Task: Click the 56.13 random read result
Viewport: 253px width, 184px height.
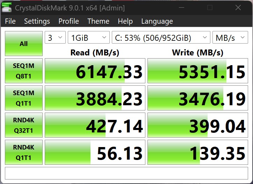Action: (95, 152)
